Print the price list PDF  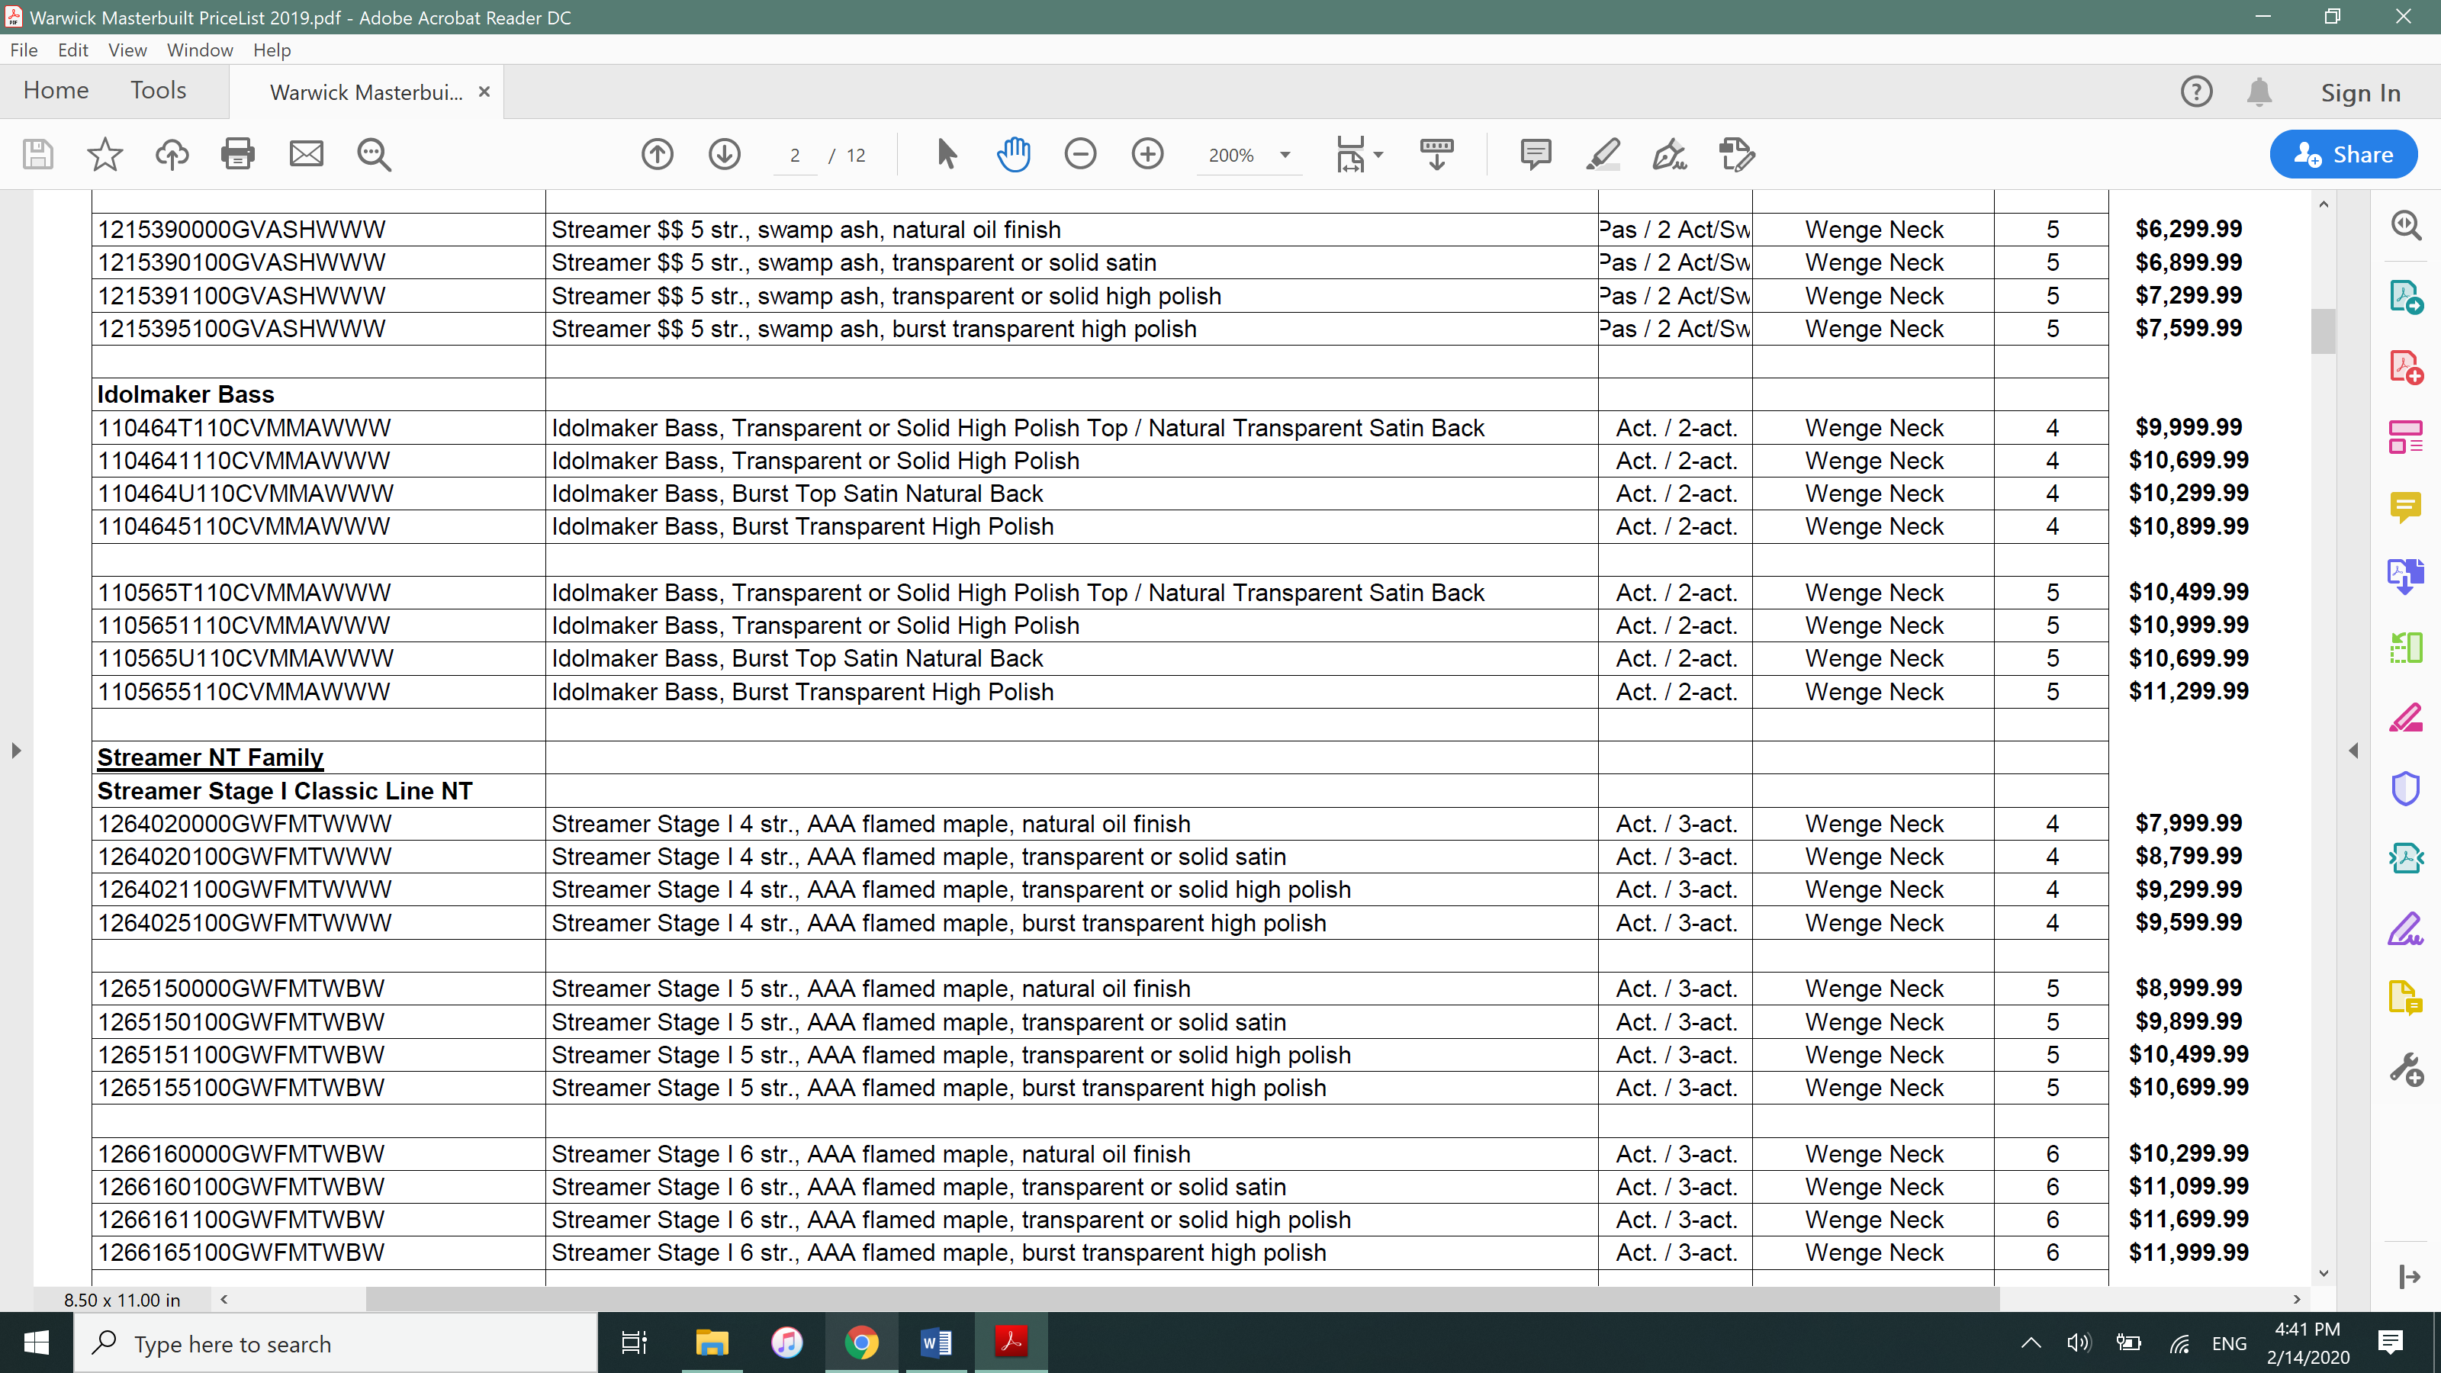coord(238,153)
